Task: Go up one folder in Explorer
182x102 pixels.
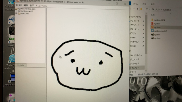Action: pyautogui.click(x=137, y=9)
